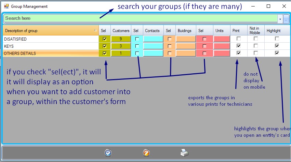Click the Customers count button showing 9
Image resolution: width=291 pixels, height=162 pixels.
(x=121, y=39)
